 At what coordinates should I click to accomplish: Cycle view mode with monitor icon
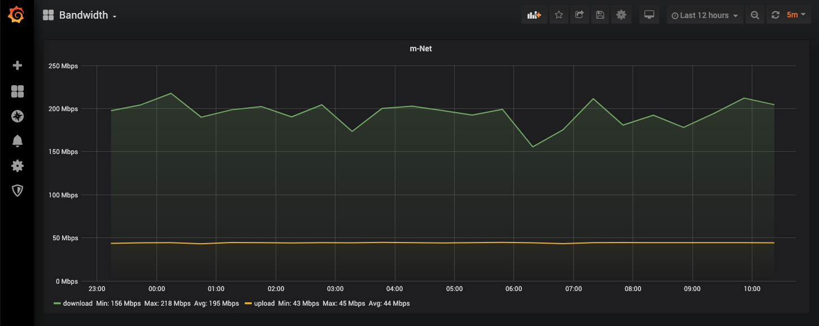pyautogui.click(x=649, y=15)
